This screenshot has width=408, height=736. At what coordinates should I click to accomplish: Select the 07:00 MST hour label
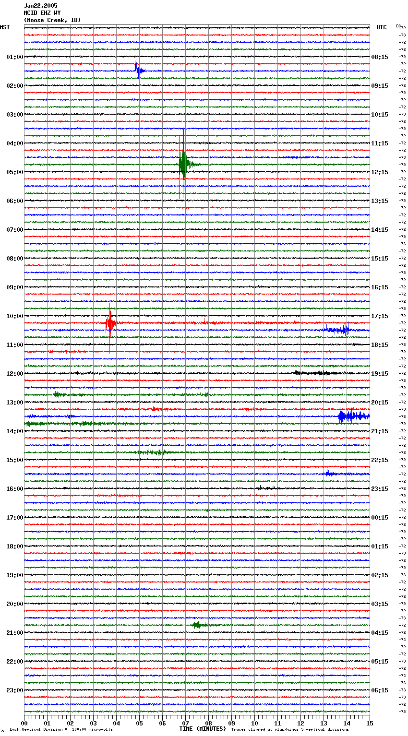(x=14, y=230)
